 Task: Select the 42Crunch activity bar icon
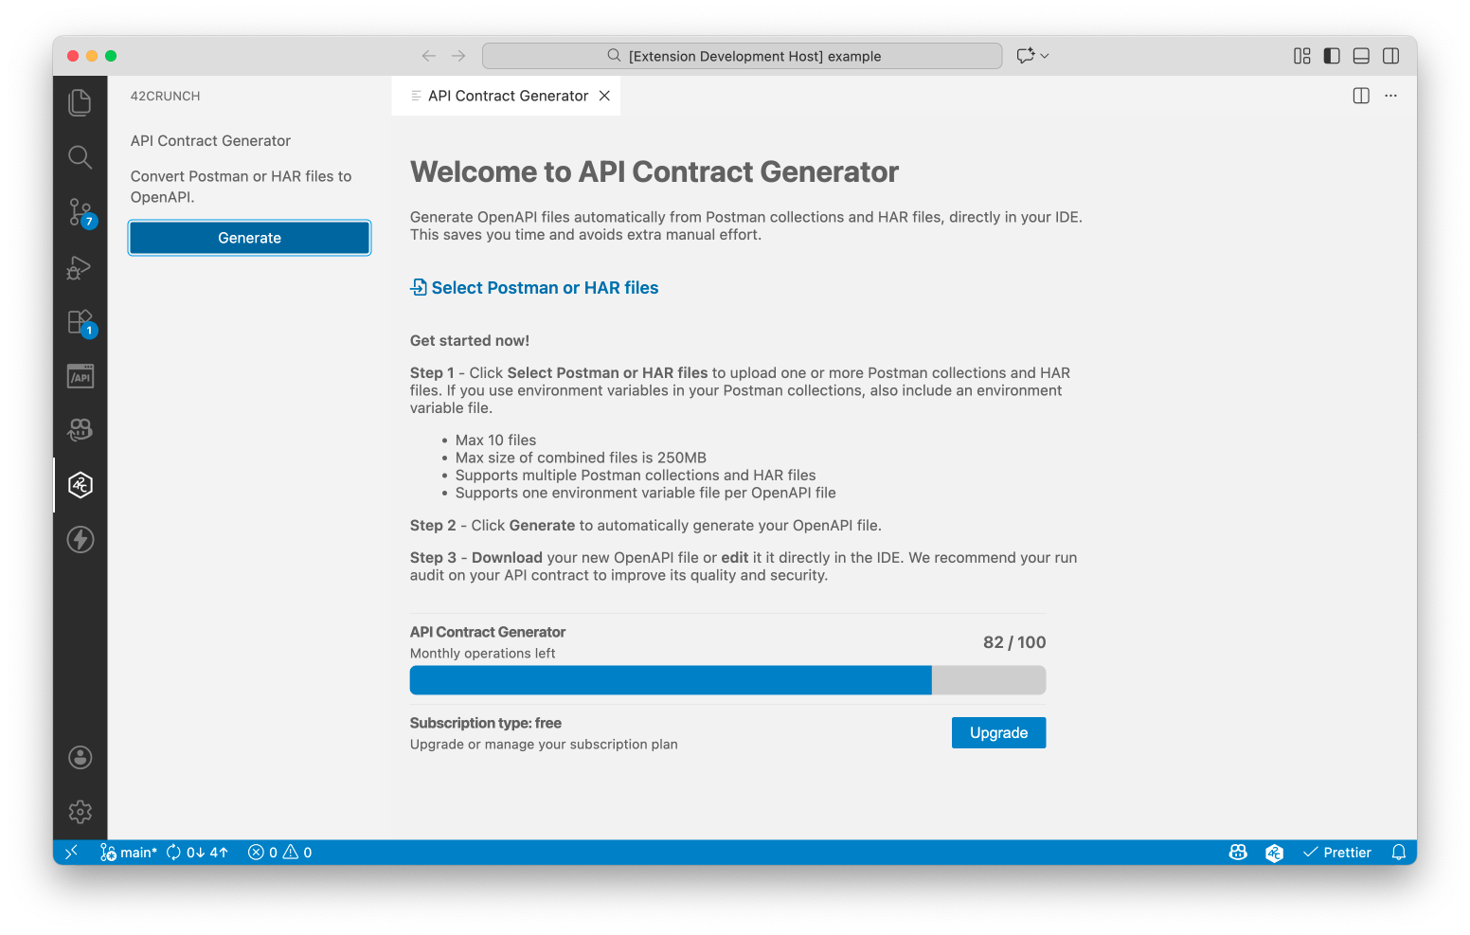pos(81,485)
